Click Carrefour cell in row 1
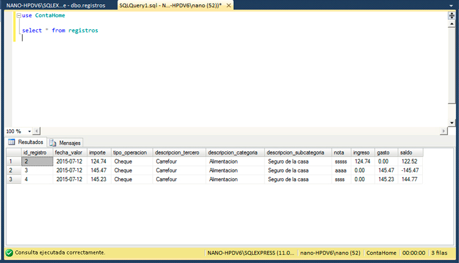 [179, 162]
